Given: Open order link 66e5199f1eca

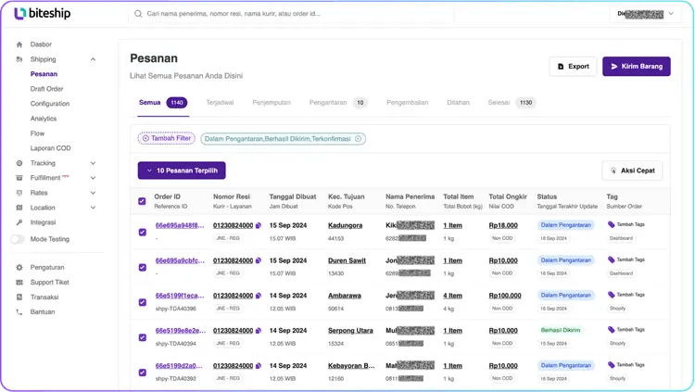Looking at the screenshot, I should (180, 296).
